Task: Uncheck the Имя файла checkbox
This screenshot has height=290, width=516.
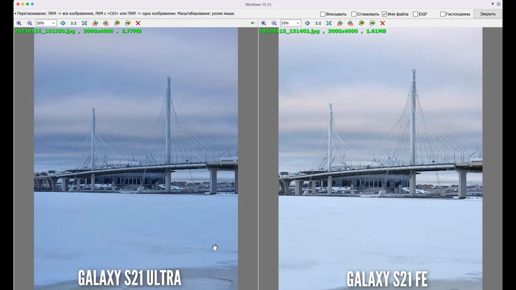Action: point(384,14)
